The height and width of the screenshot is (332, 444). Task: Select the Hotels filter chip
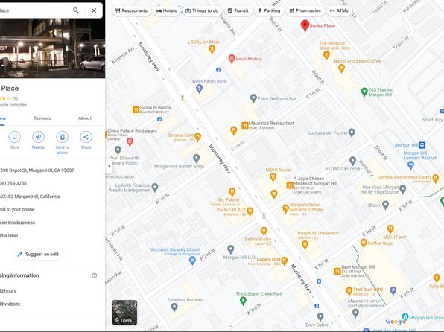[166, 10]
